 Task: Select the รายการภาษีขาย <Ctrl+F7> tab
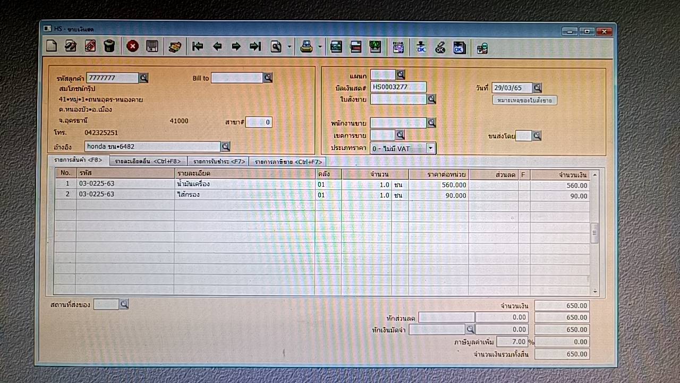288,161
